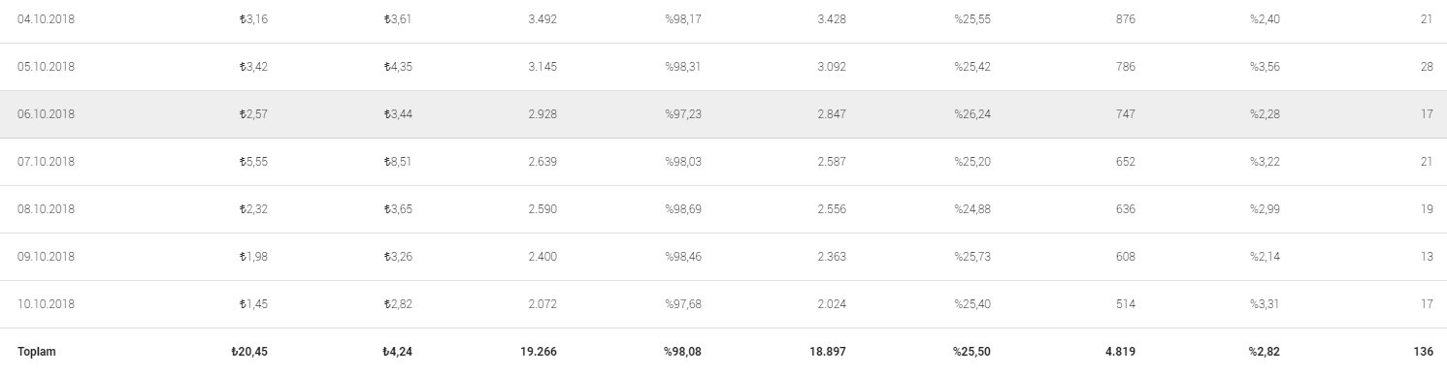This screenshot has height=375, width=1447.
Task: Click the 09.10.2018 date cell
Action: 46,257
